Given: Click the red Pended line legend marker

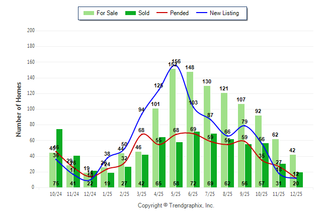Looking at the screenshot, I should pos(160,13).
